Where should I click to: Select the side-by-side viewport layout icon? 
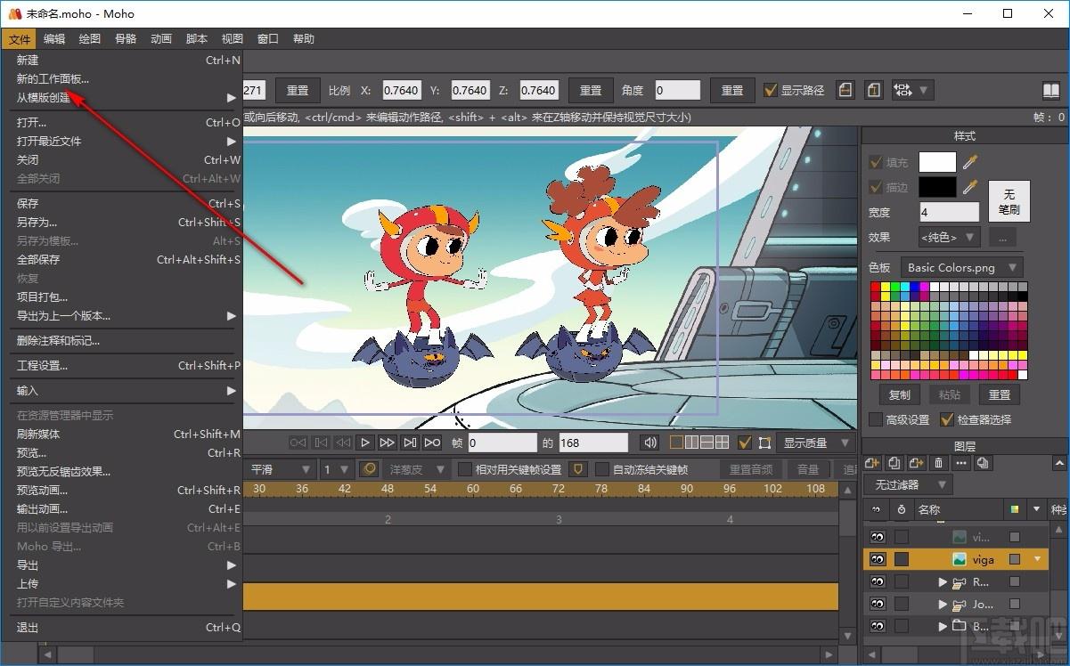[691, 443]
